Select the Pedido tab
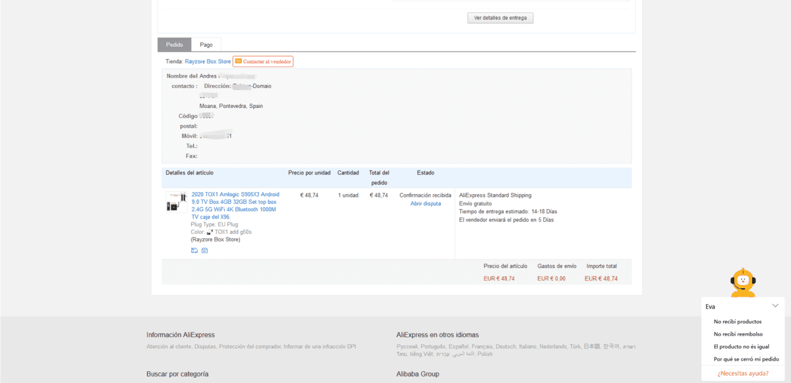Image resolution: width=791 pixels, height=383 pixels. point(175,45)
